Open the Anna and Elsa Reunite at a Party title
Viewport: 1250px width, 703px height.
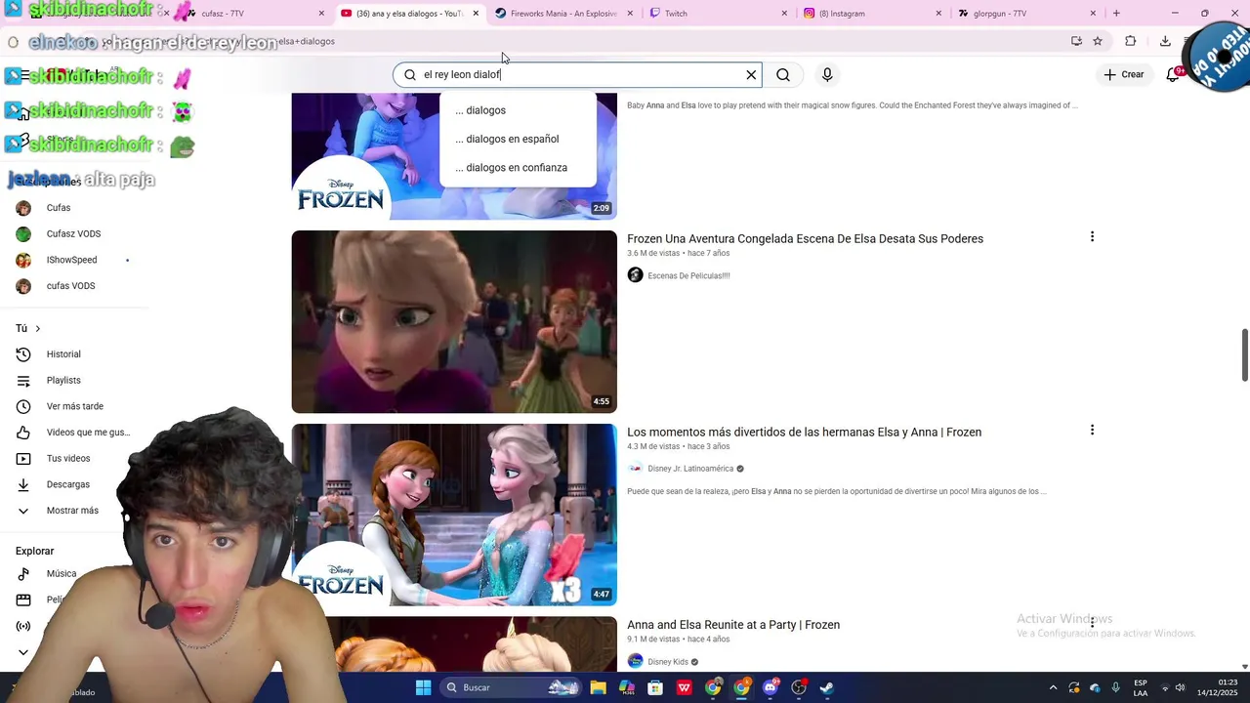point(733,625)
